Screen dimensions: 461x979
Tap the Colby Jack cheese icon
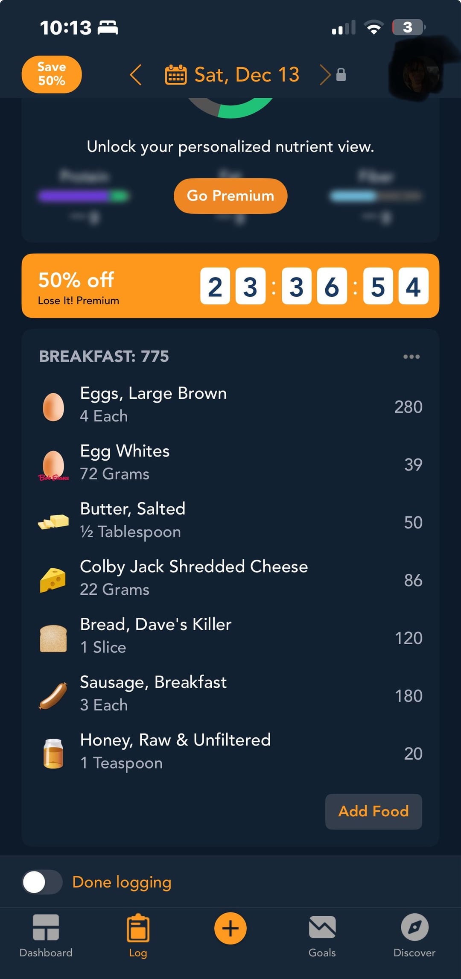53,579
